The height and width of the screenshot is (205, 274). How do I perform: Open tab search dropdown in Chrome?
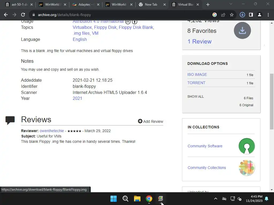point(231,4)
